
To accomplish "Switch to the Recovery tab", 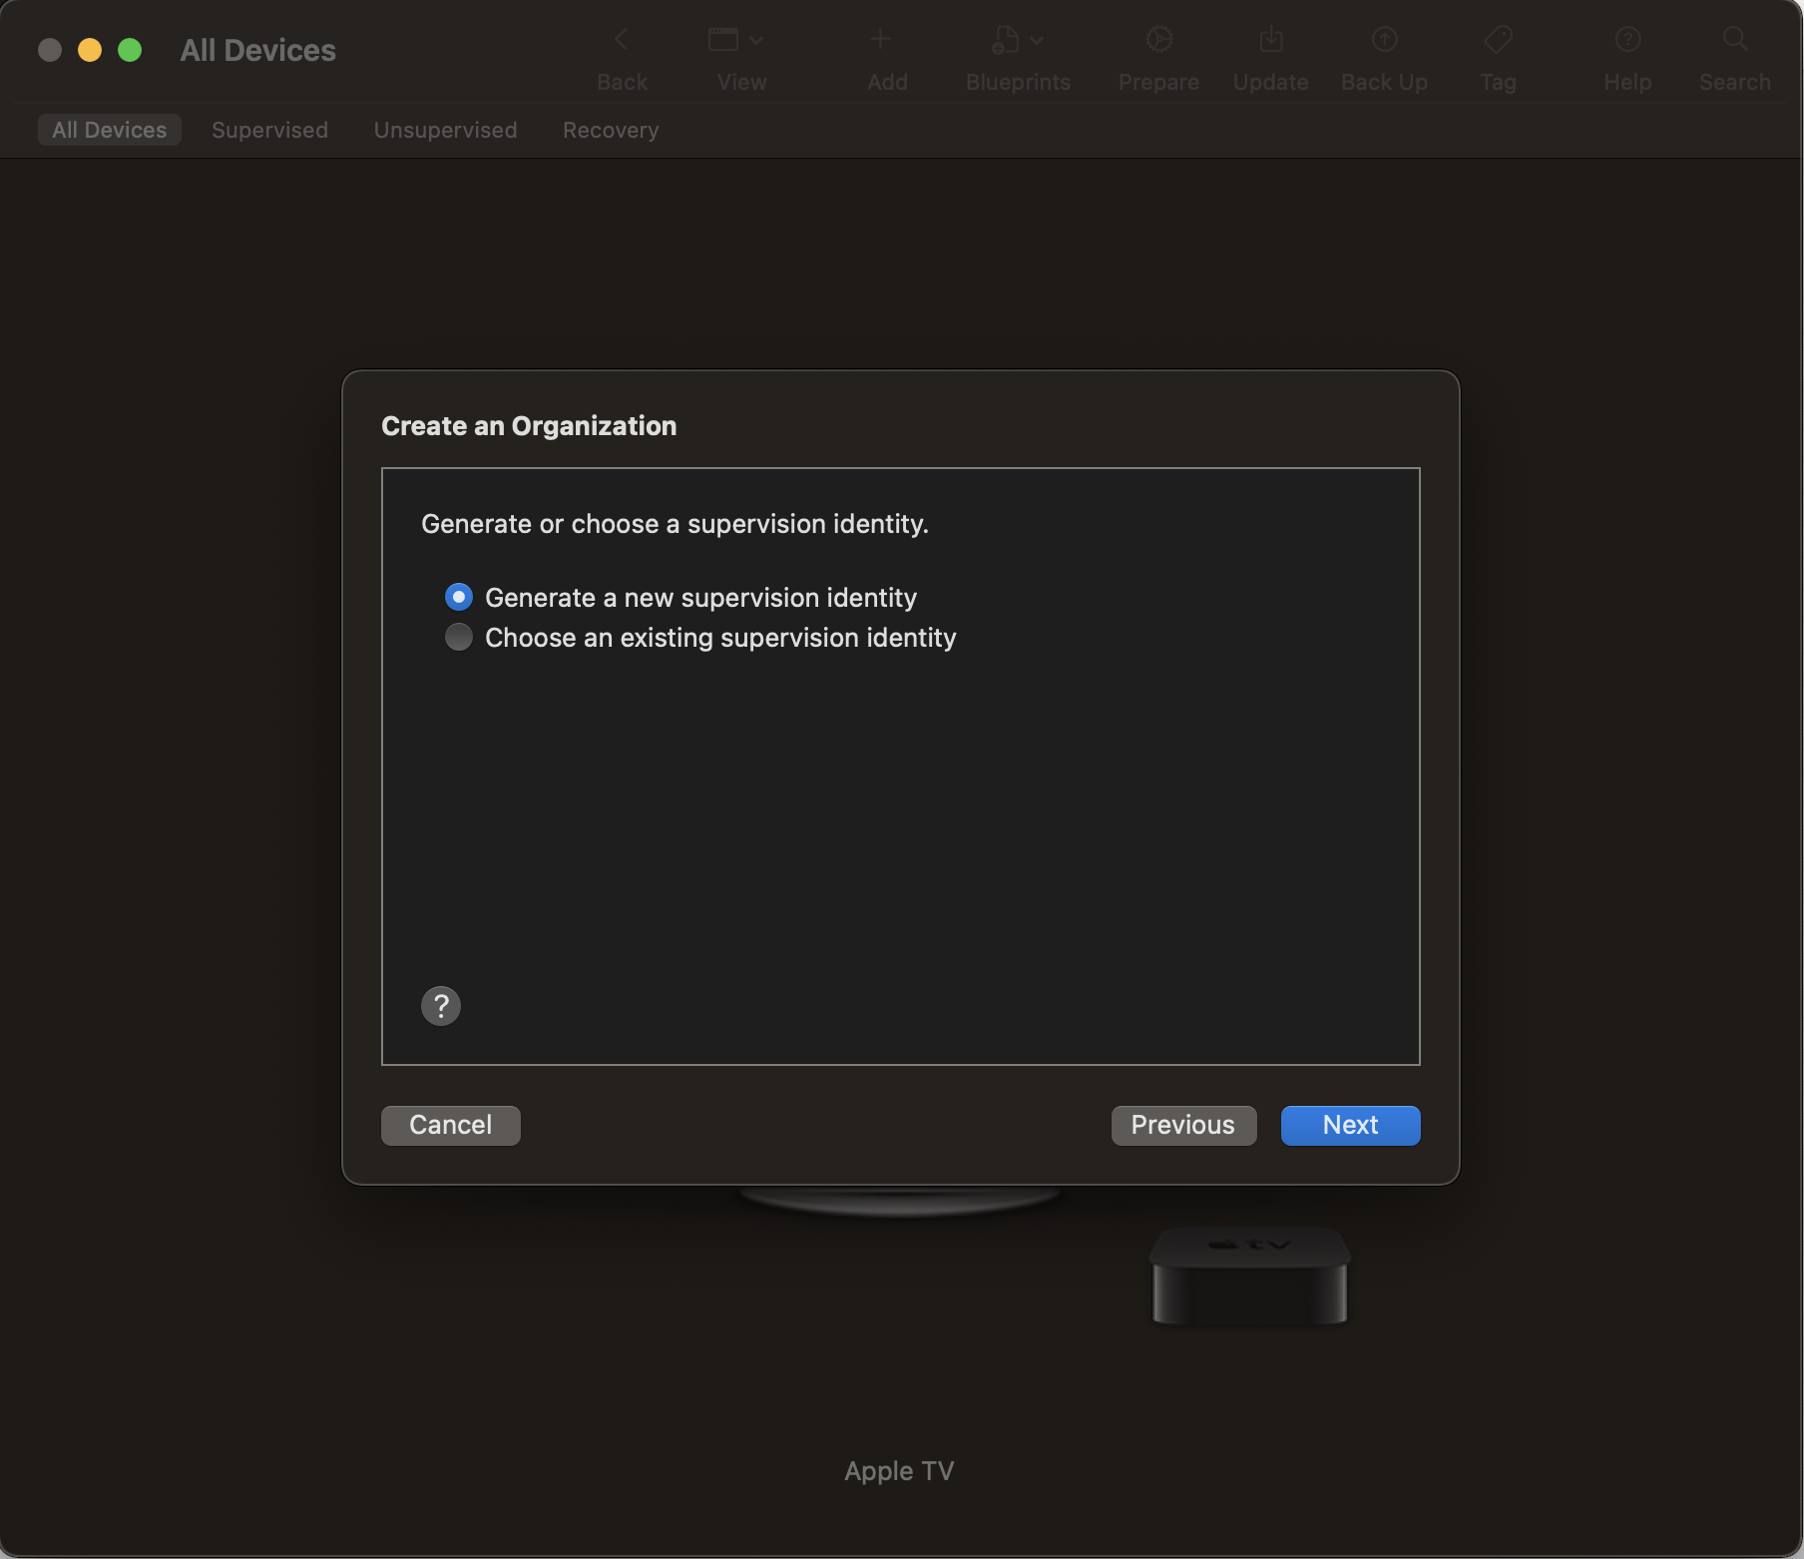I will (x=611, y=130).
